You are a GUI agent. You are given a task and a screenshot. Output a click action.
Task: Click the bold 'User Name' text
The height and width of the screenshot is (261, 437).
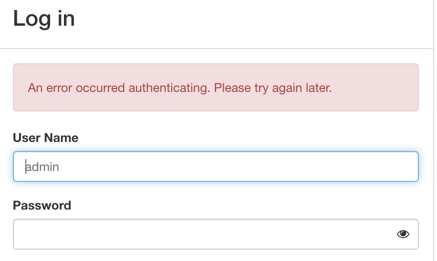(x=46, y=138)
